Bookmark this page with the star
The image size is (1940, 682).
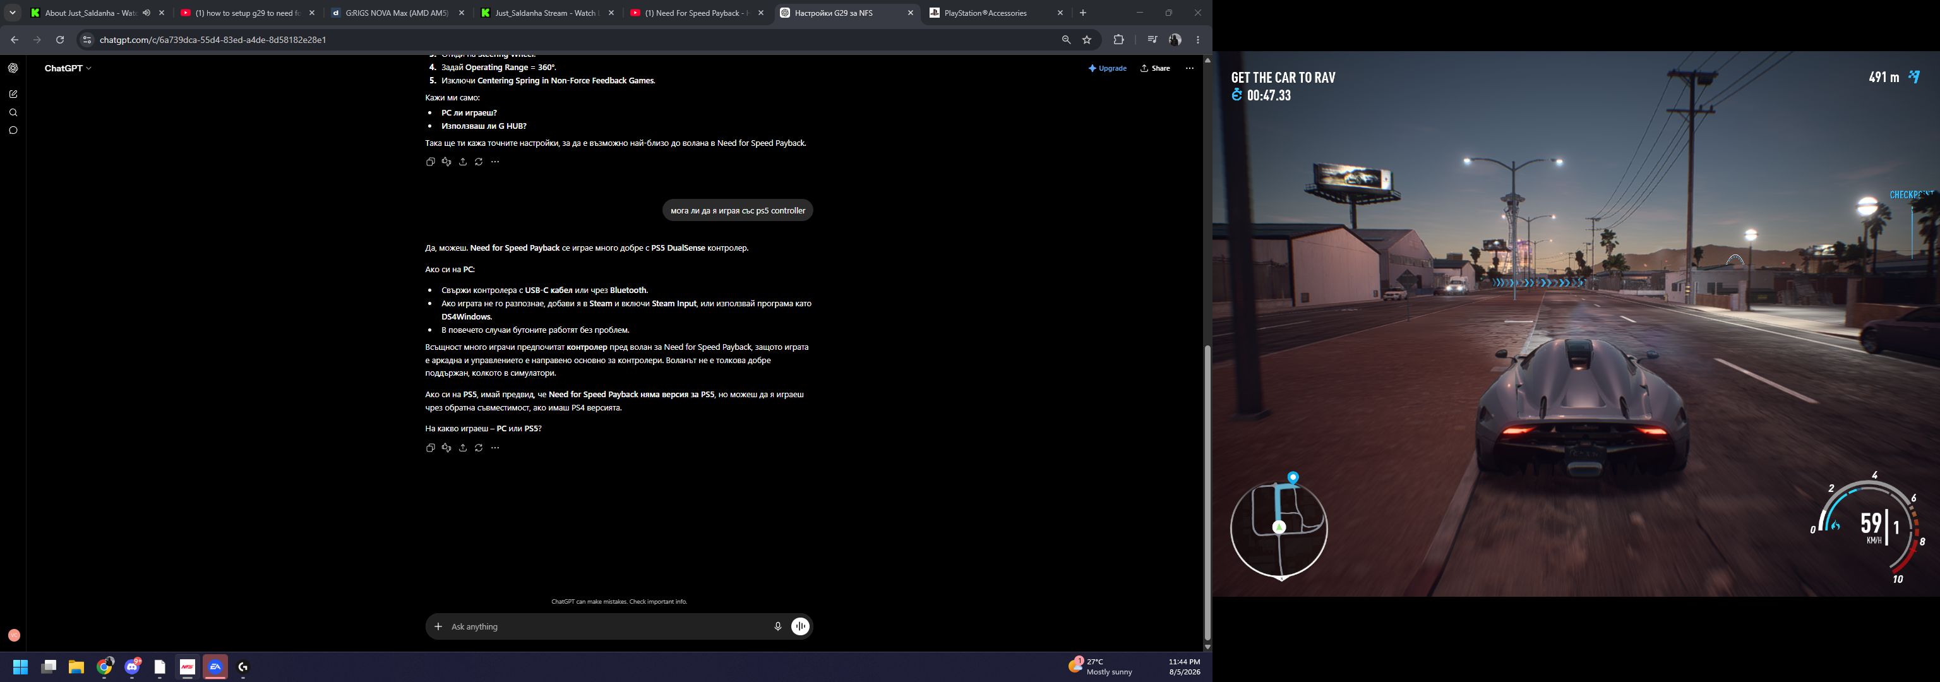pyautogui.click(x=1087, y=40)
